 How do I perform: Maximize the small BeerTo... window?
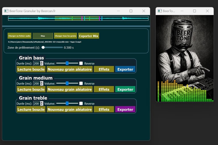194,11
